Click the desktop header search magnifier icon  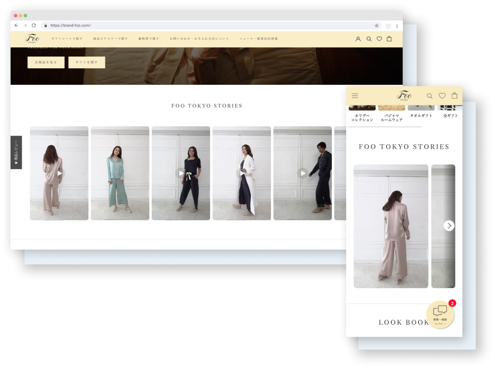(x=369, y=39)
